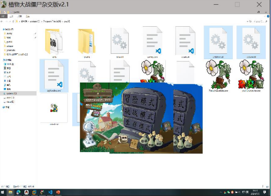Open the notification center icon

(x=265, y=192)
